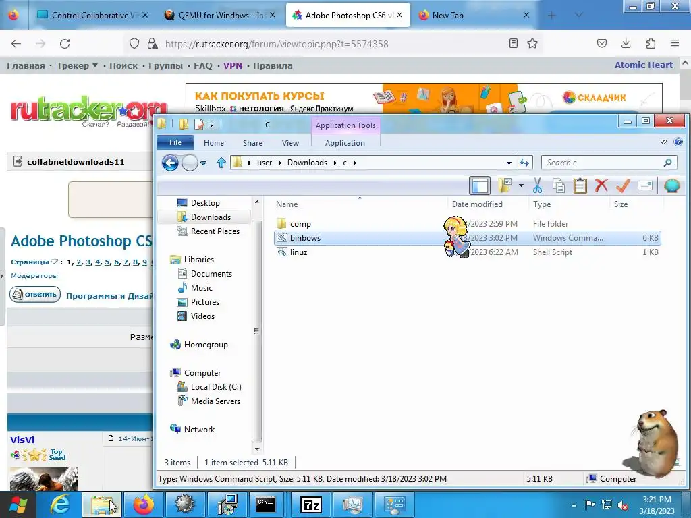The width and height of the screenshot is (691, 518).
Task: Click the blue shell icon in Explorer toolbar
Action: pyautogui.click(x=671, y=185)
